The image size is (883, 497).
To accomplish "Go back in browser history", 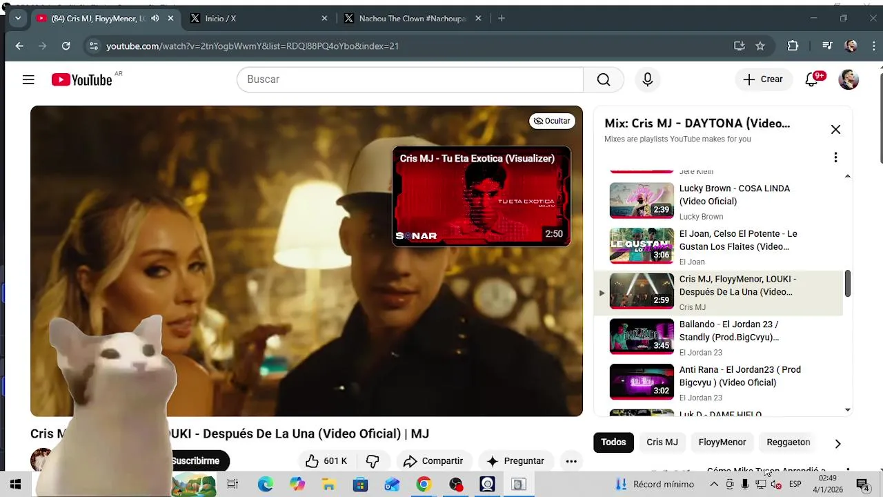I will pos(19,46).
